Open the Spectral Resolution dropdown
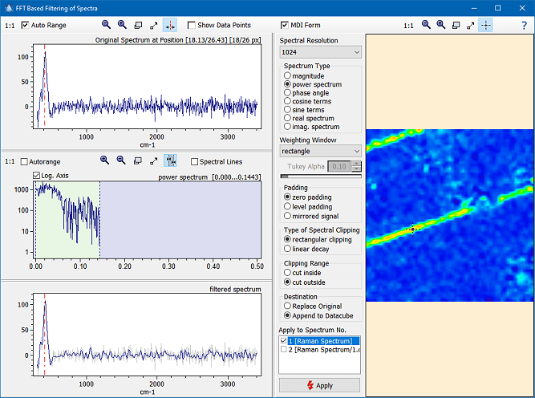This screenshot has width=535, height=398. click(320, 52)
